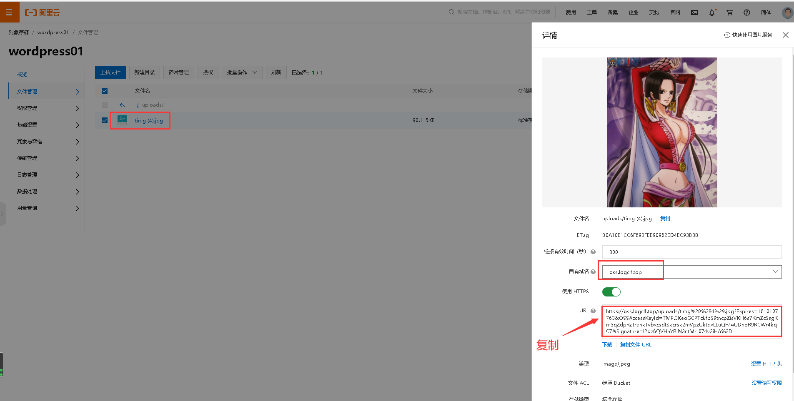The image size is (794, 401).
Task: Turn off the Use HTTPS switch
Action: pos(611,291)
